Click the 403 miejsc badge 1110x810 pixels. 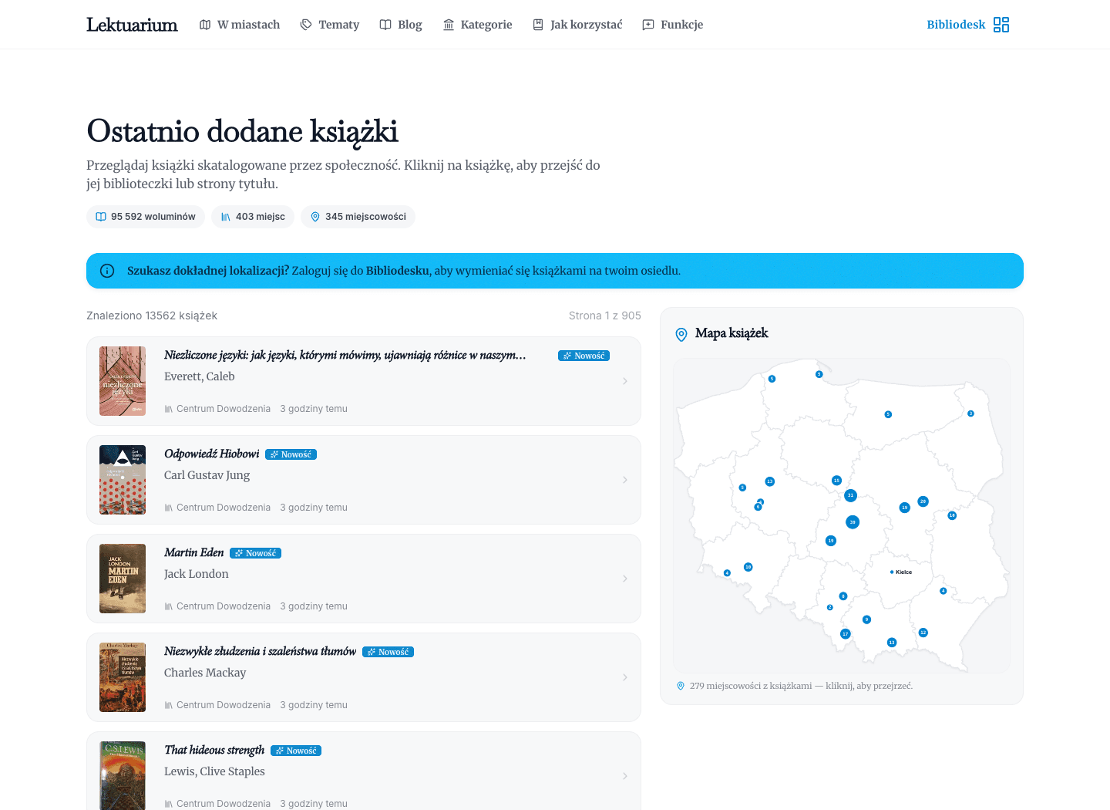pos(253,217)
